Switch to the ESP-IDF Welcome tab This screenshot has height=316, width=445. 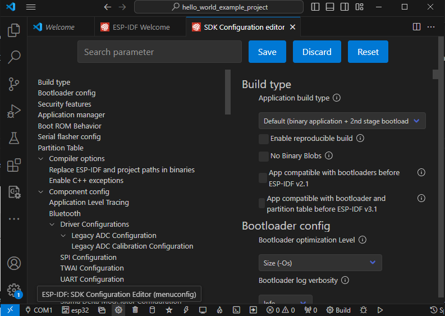137,27
